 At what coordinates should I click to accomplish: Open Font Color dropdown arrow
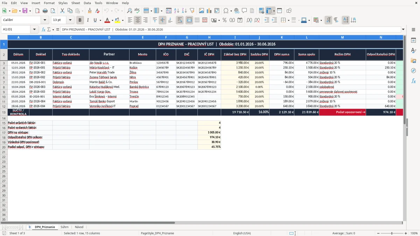pyautogui.click(x=112, y=20)
